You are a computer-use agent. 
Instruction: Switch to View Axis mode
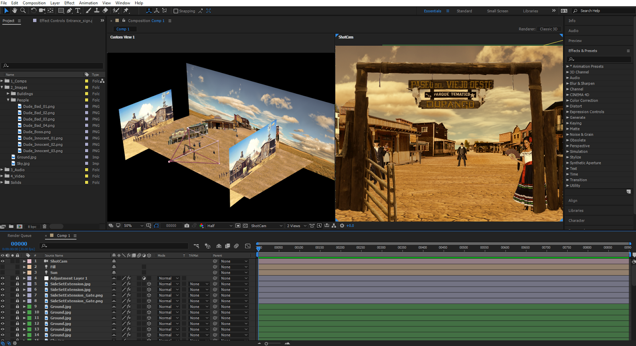pyautogui.click(x=165, y=11)
